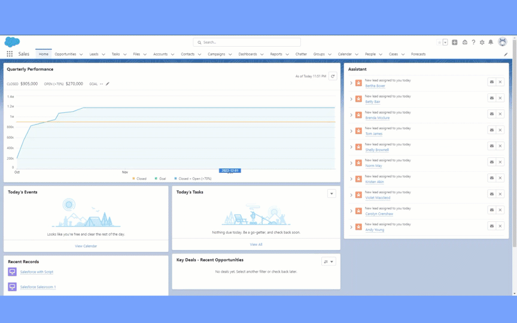
Task: Open the Today's Tasks filter dropdown
Action: click(332, 193)
